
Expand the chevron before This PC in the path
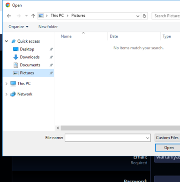(47, 16)
